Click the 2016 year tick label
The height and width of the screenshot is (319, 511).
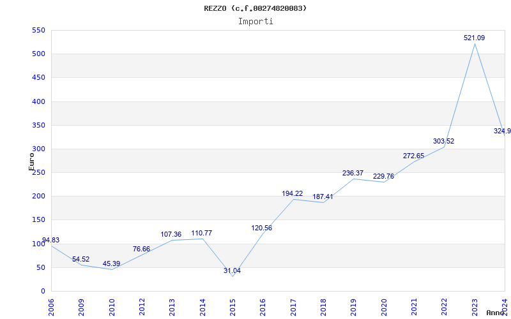tap(263, 308)
